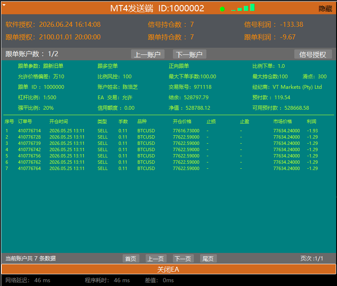The height and width of the screenshot is (286, 337).
Task: Click 软件授权 date 2026.06.24 16:14:08
Action: (x=70, y=25)
